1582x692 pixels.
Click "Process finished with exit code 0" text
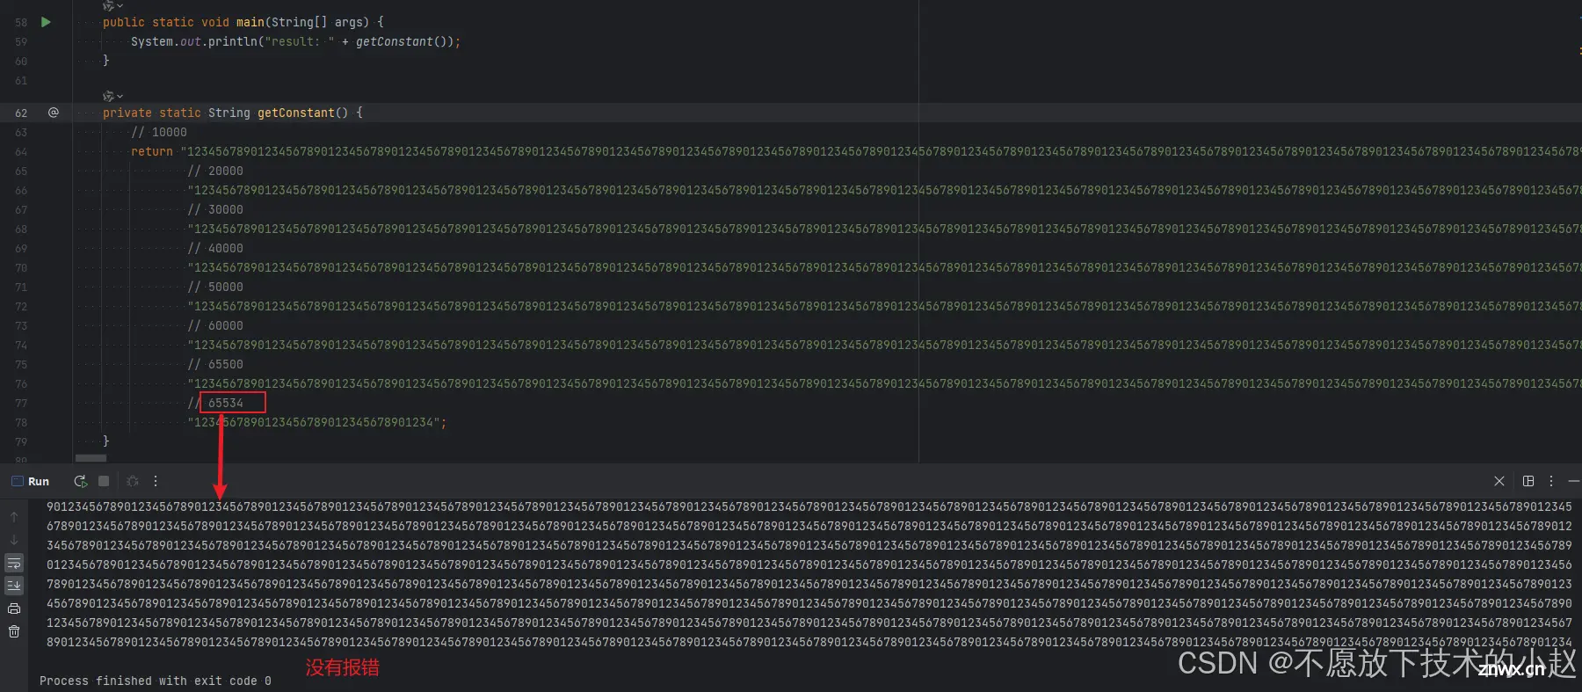click(x=156, y=681)
